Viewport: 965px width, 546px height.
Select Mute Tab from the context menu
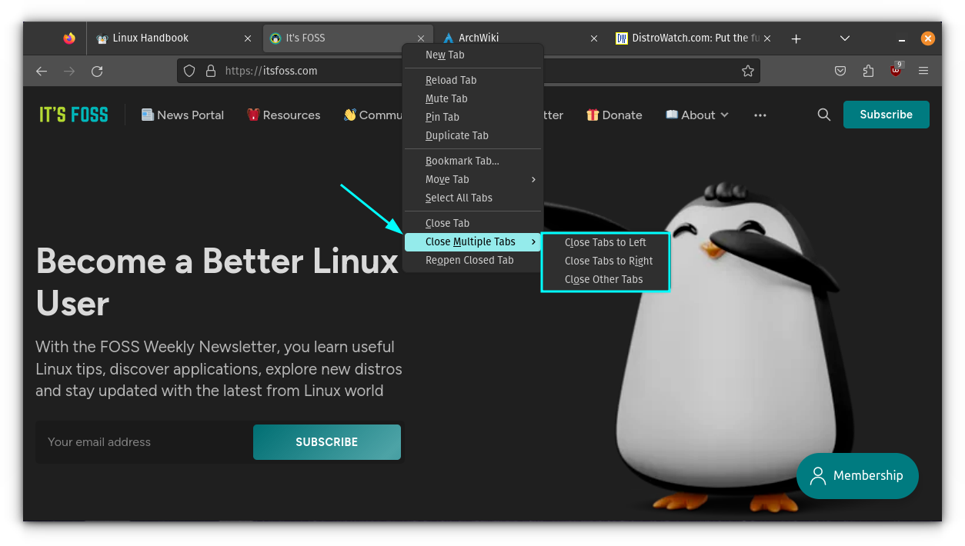tap(446, 98)
